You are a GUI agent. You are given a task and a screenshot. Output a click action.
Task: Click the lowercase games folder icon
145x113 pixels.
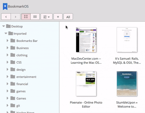[13, 91]
